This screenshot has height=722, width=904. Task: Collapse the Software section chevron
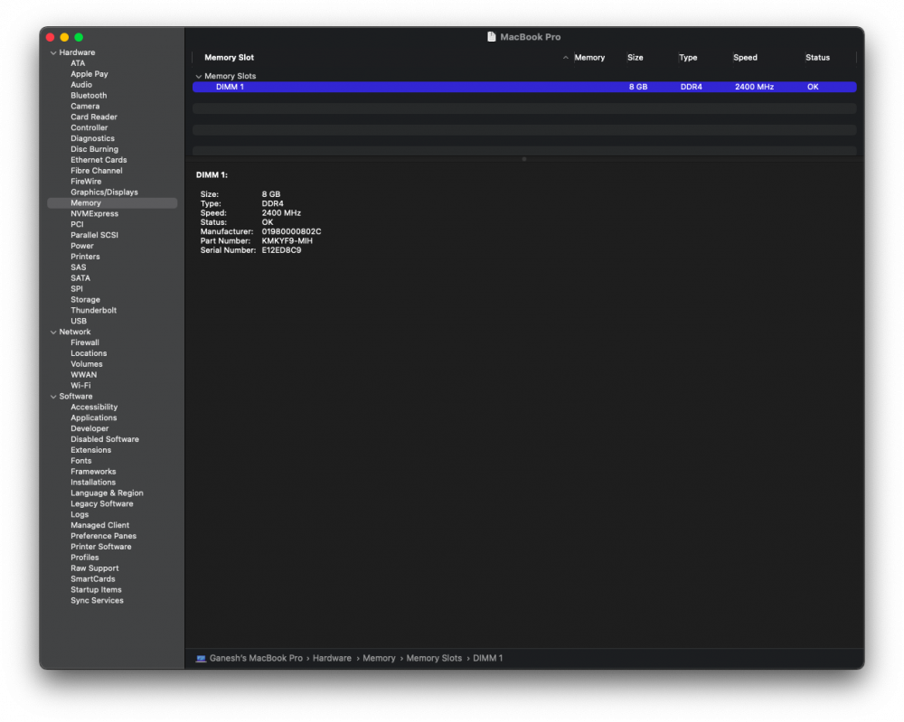(53, 397)
